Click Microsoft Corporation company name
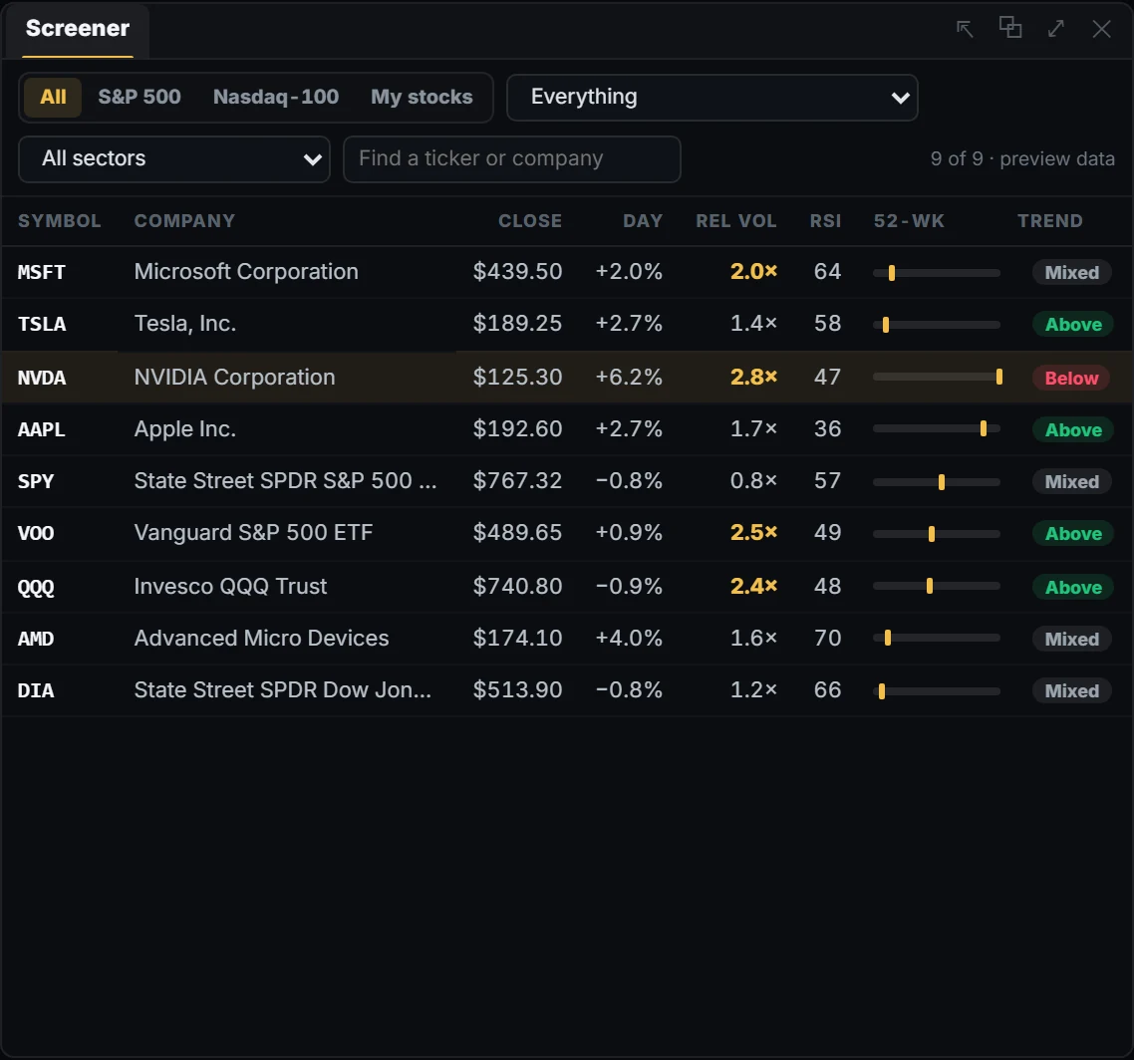1134x1060 pixels. [x=246, y=272]
